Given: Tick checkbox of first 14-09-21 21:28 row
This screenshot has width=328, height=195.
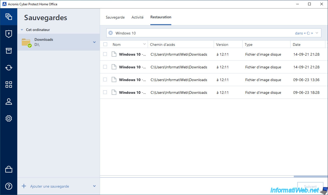Looking at the screenshot, I should [x=105, y=54].
